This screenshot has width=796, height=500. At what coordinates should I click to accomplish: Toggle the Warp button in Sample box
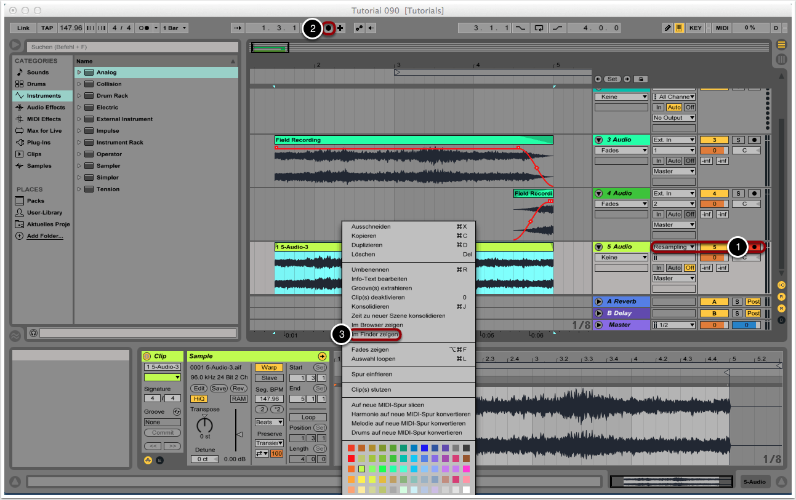(x=269, y=368)
